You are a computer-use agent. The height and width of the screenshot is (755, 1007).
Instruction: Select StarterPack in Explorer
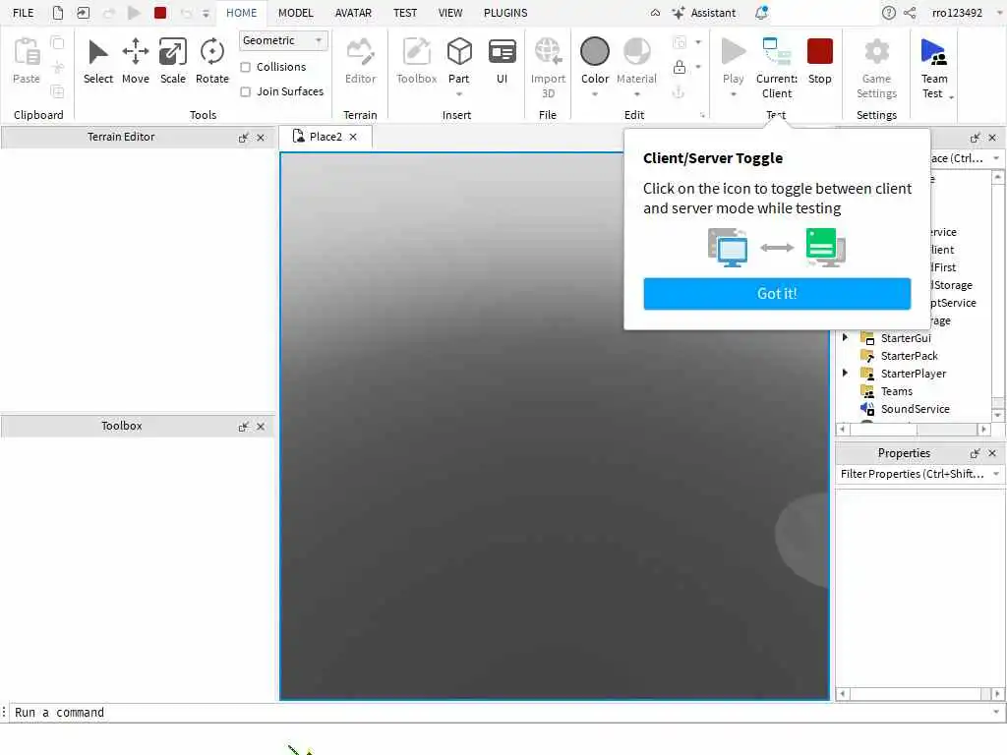coord(909,356)
